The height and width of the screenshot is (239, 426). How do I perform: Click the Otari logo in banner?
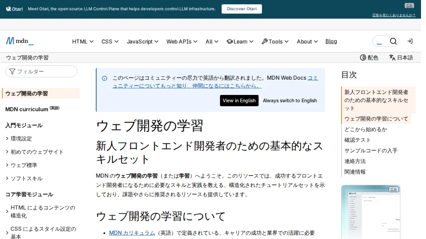point(14,9)
